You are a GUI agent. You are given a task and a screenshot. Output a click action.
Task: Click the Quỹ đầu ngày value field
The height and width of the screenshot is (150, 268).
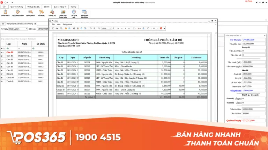pos(254,40)
